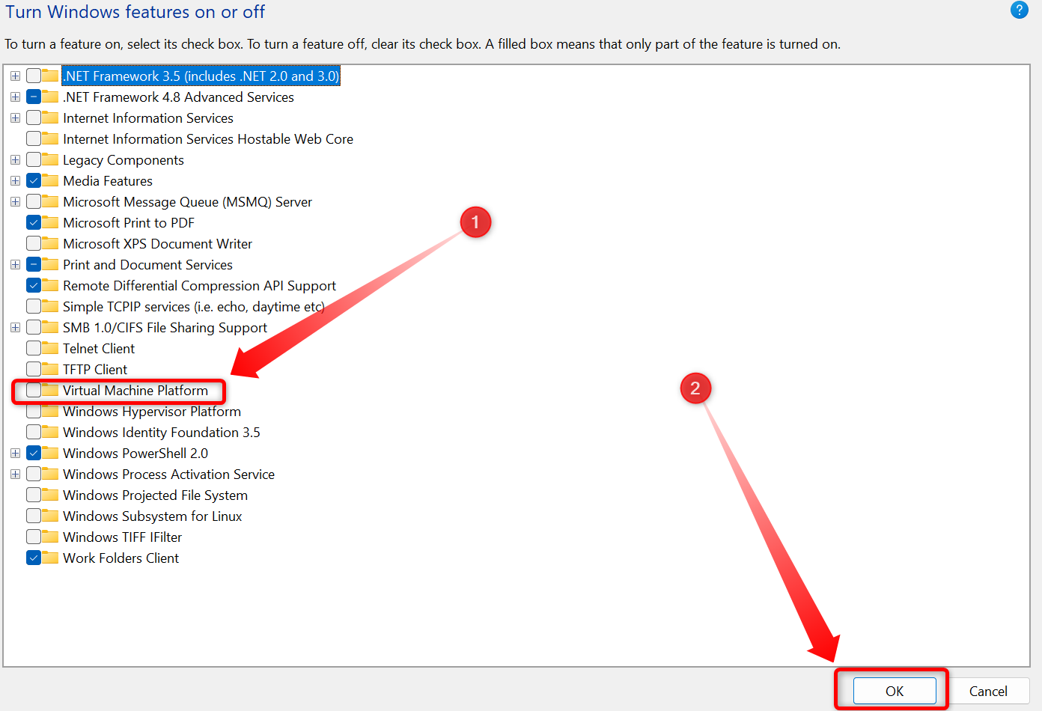Screen dimensions: 1042x711
Task: Uncheck Microsoft Print to PDF
Action: tap(34, 222)
